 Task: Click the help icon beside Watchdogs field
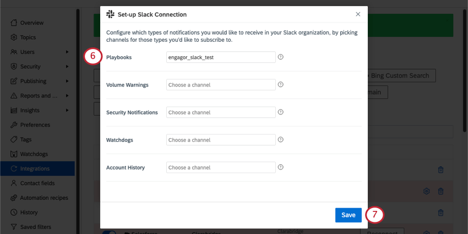tap(281, 140)
